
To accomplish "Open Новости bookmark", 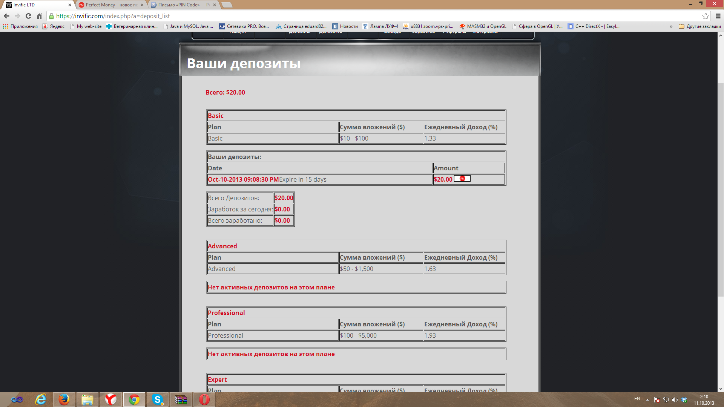I will [345, 26].
